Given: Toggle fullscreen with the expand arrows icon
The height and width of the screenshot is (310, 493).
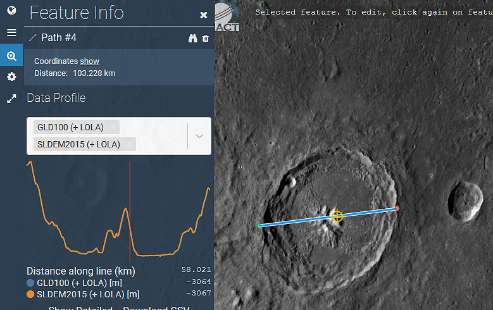Looking at the screenshot, I should point(11,99).
